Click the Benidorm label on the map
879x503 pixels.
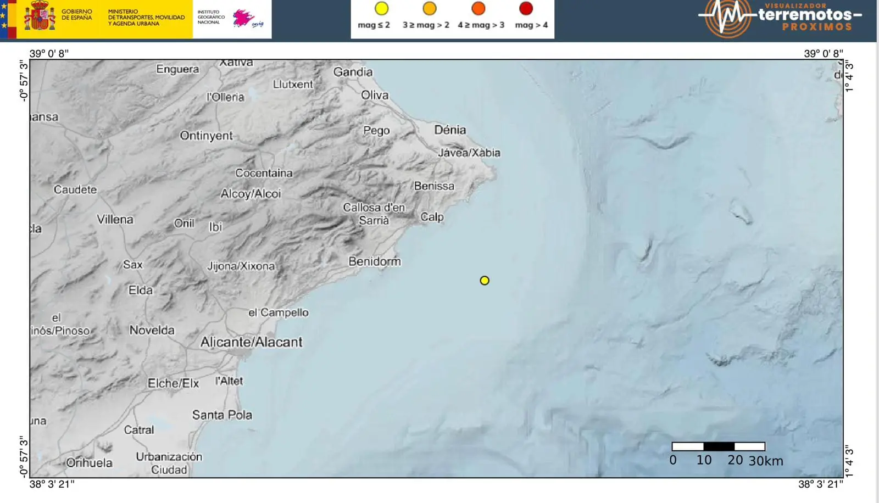point(375,261)
